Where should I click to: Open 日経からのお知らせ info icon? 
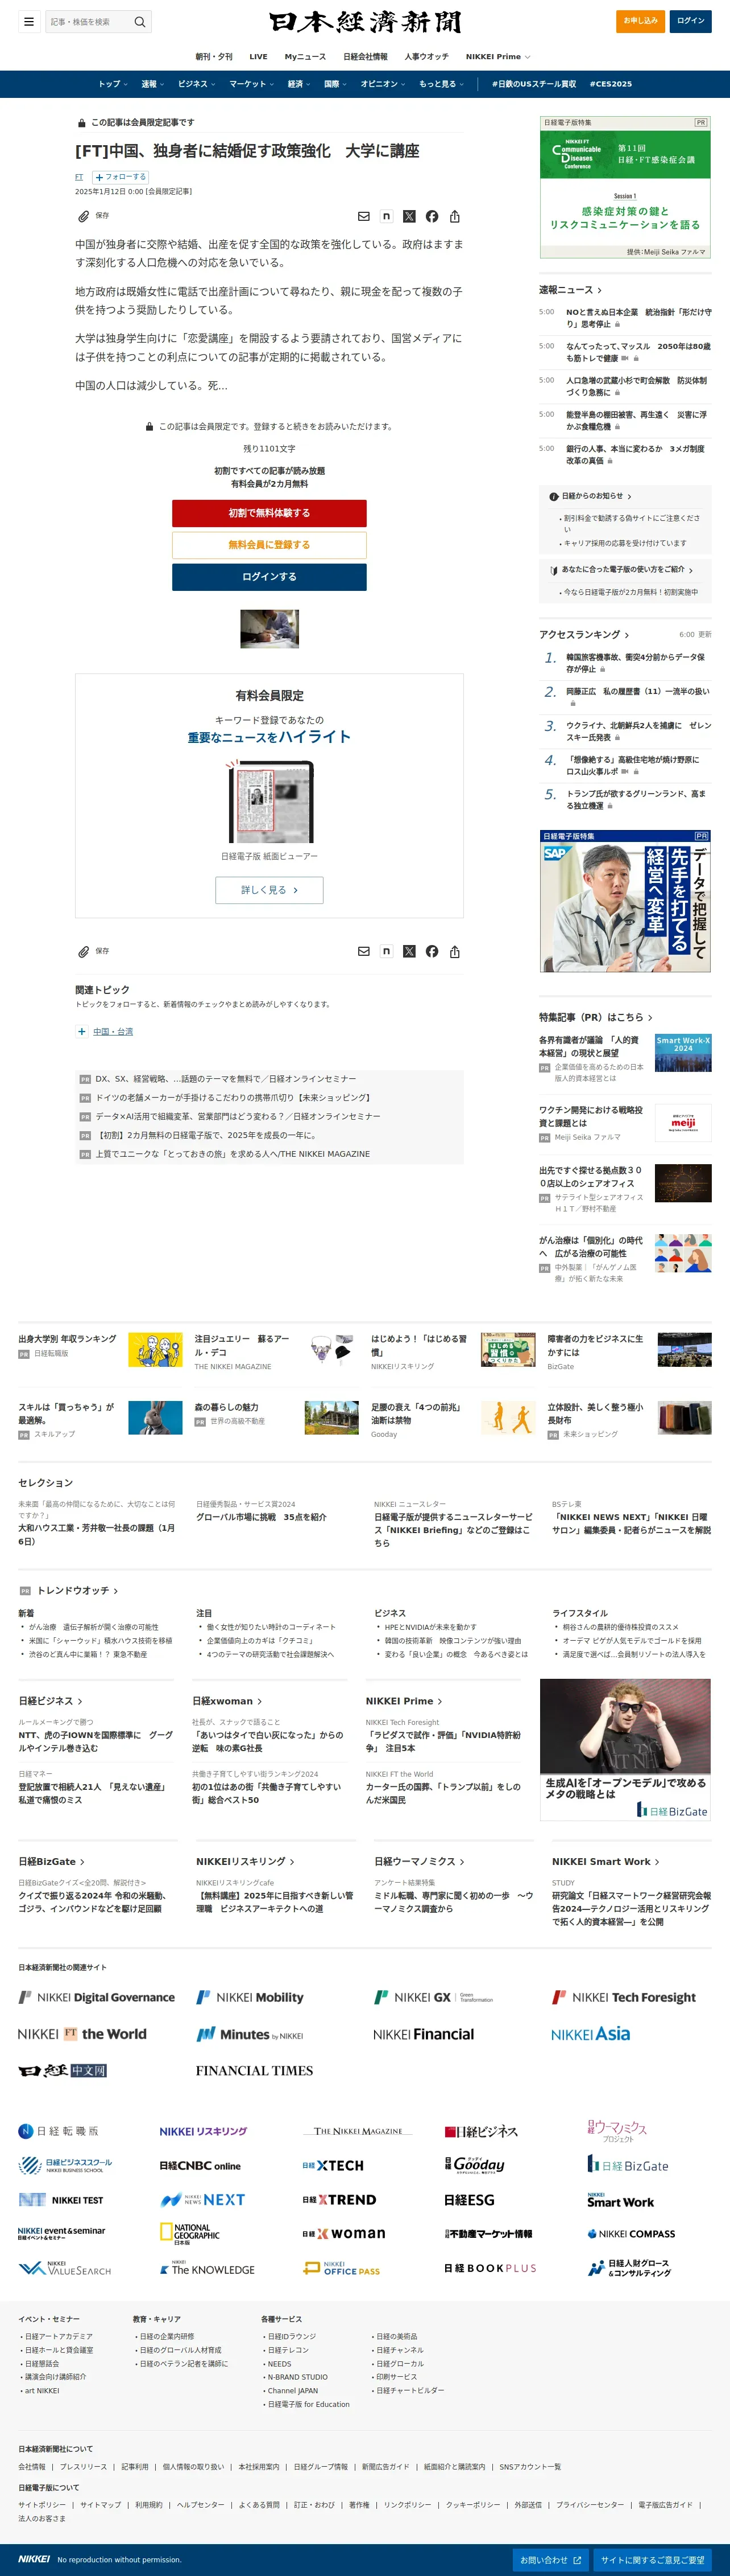point(553,496)
